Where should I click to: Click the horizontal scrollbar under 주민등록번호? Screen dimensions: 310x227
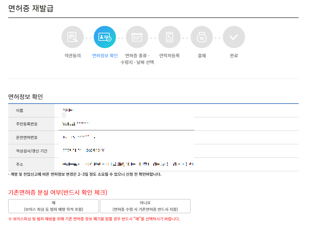[127, 130]
